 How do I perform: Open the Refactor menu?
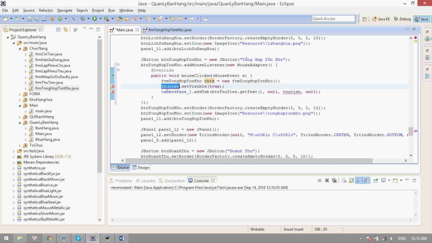coord(46,10)
